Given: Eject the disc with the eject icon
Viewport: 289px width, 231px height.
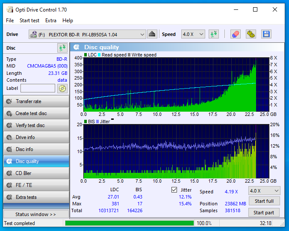Looking at the screenshot, I should [x=152, y=34].
